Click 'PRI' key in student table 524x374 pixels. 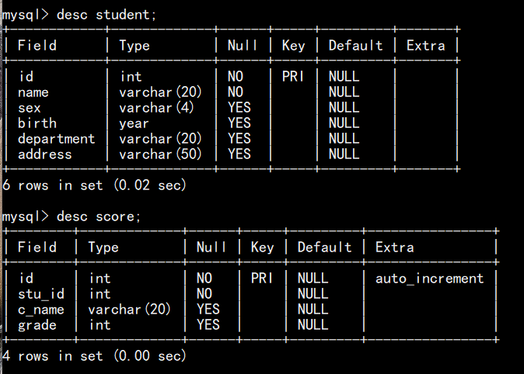(x=293, y=77)
